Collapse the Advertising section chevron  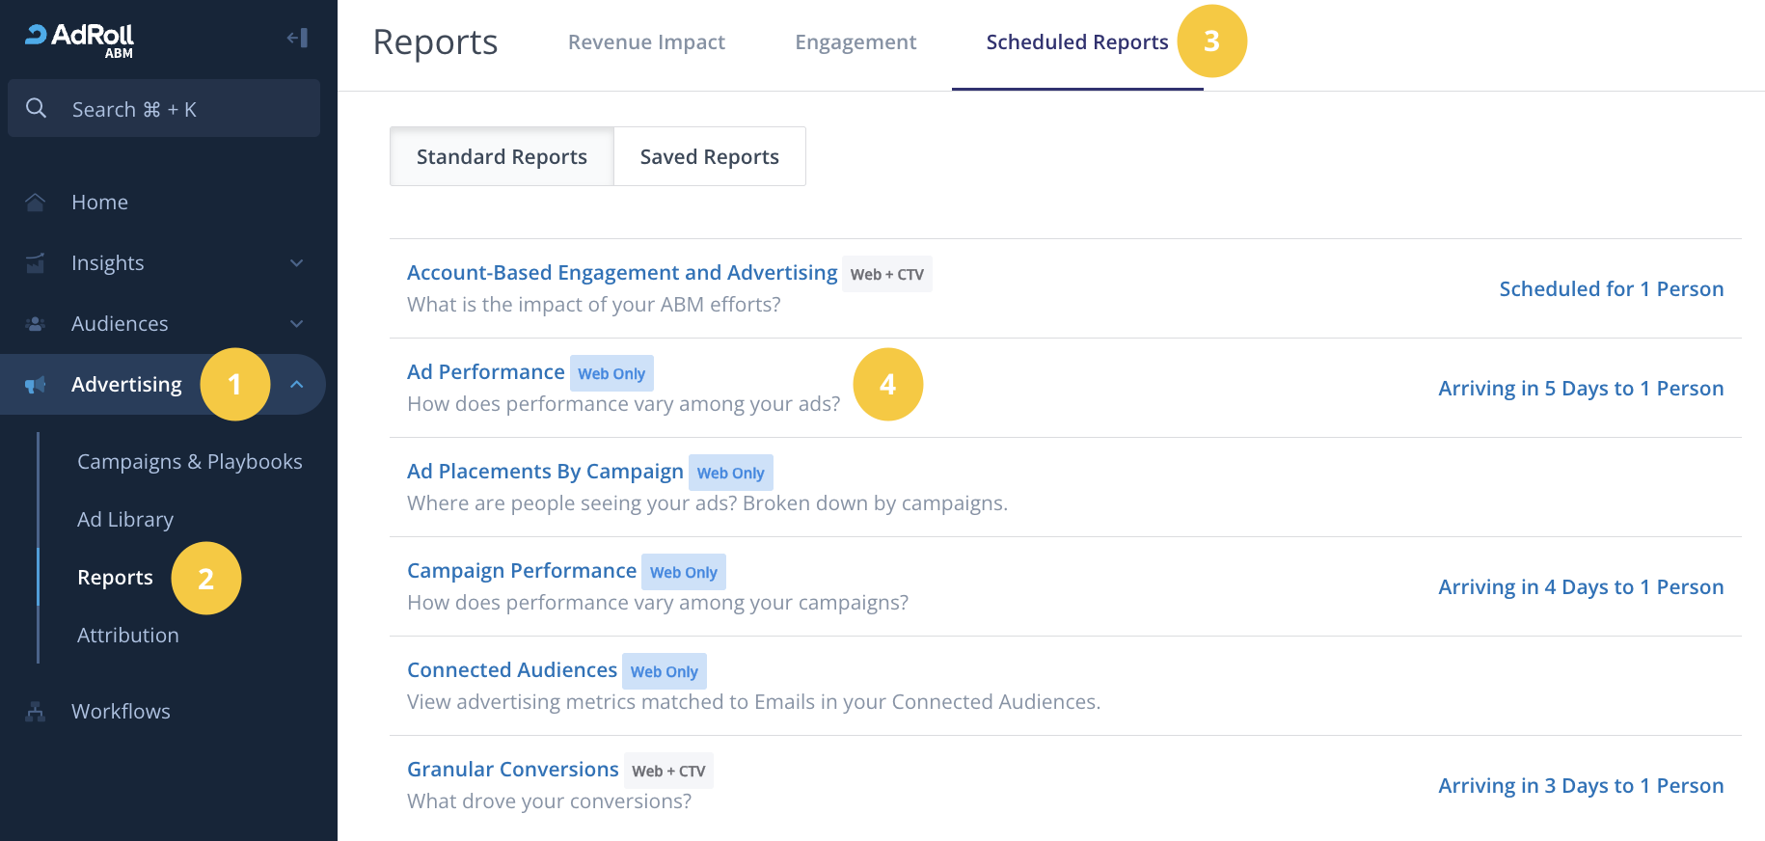point(297,385)
